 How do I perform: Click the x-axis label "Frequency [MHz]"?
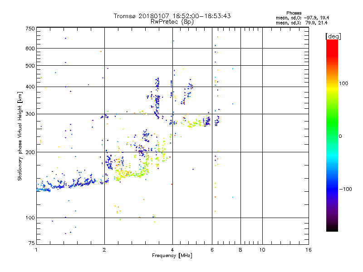tap(172, 256)
